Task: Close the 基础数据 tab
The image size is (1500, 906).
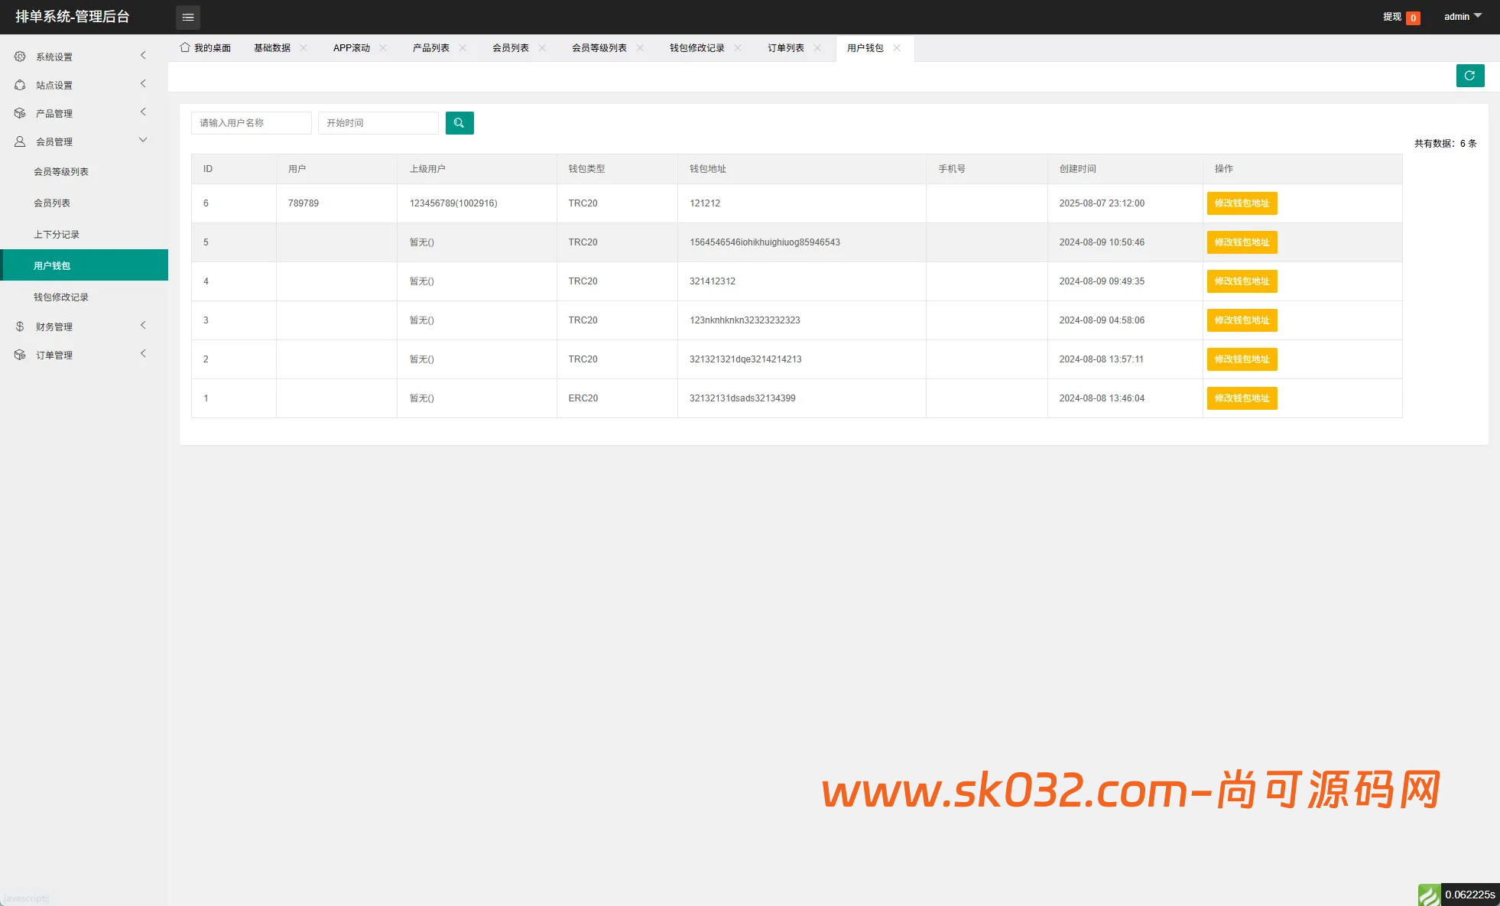Action: point(304,48)
